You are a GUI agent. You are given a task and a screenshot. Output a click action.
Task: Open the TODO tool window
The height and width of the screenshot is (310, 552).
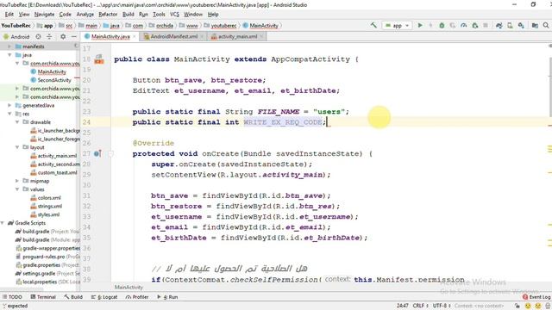pyautogui.click(x=12, y=297)
